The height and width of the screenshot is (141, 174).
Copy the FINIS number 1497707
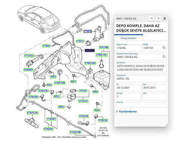[x=164, y=48]
